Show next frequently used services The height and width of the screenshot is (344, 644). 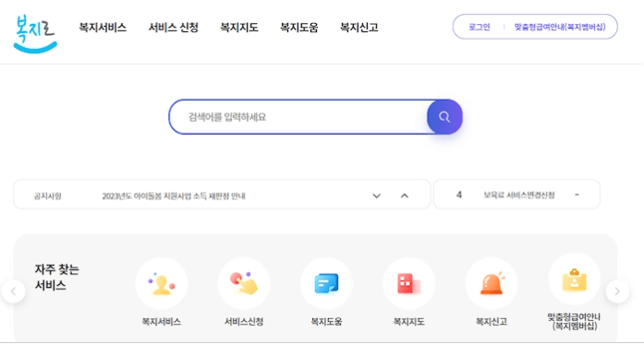(617, 291)
